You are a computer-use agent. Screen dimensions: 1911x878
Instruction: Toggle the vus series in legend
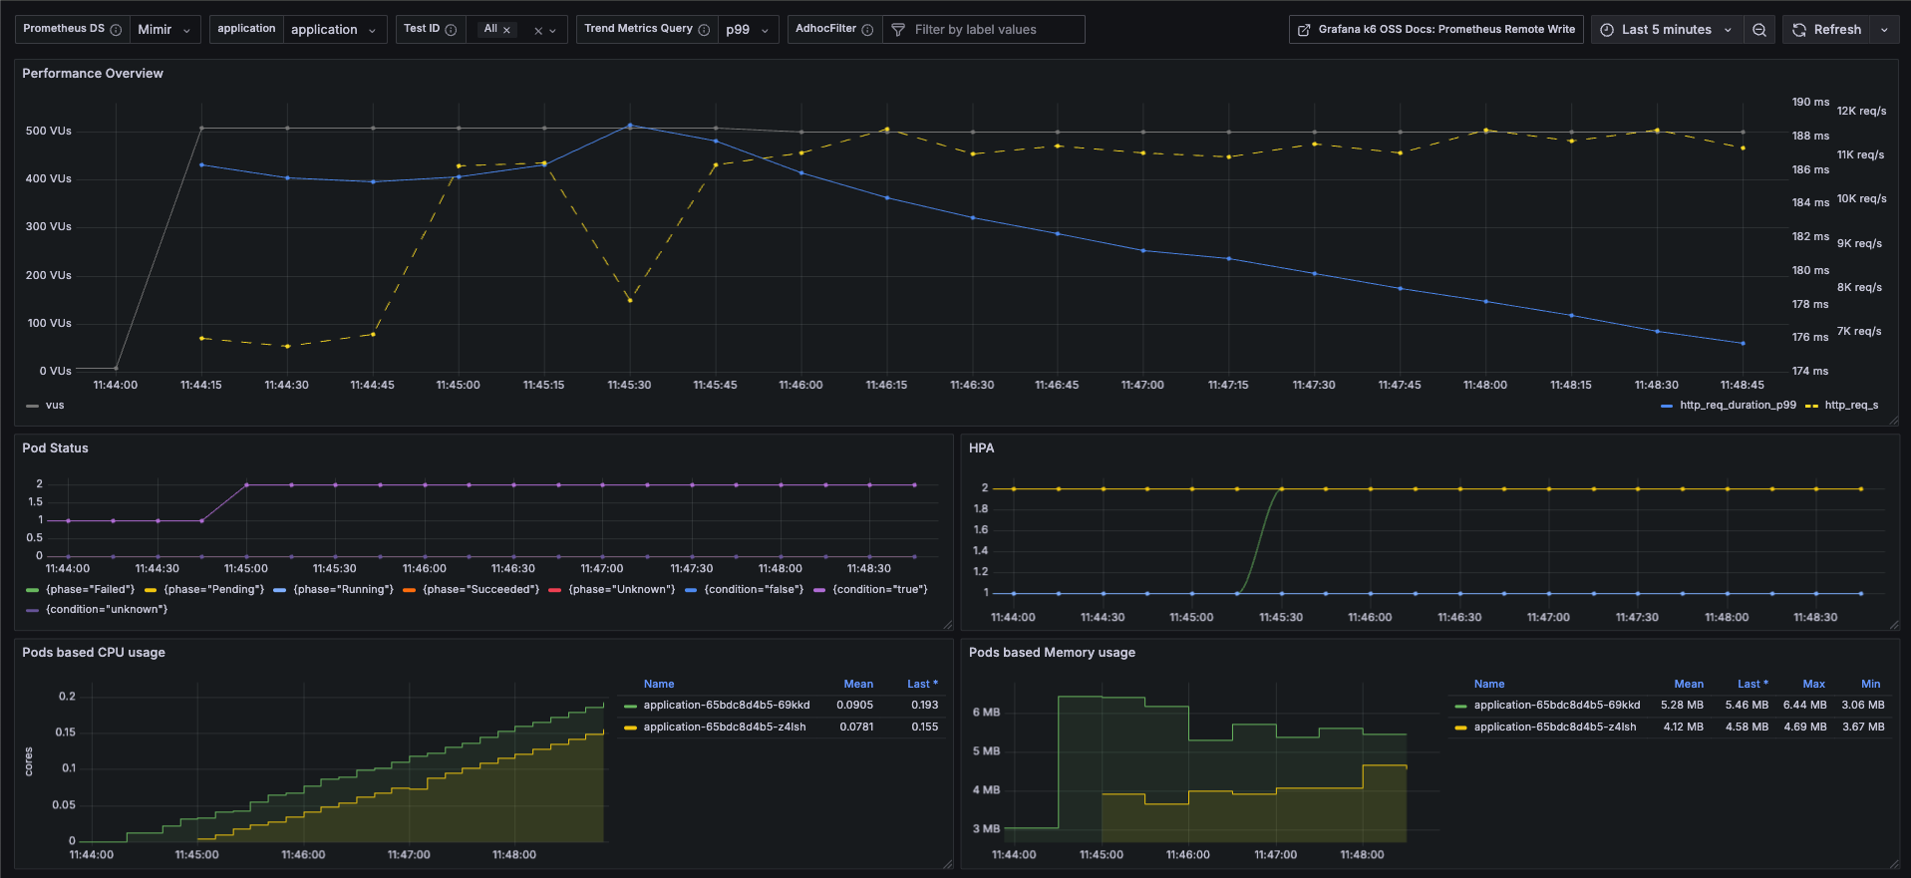[x=54, y=406]
